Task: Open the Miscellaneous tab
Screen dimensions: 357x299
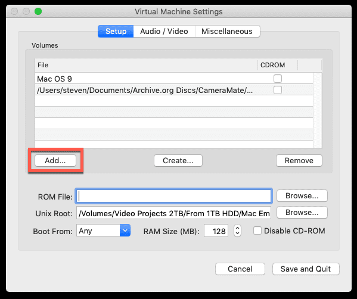Action: (x=227, y=31)
